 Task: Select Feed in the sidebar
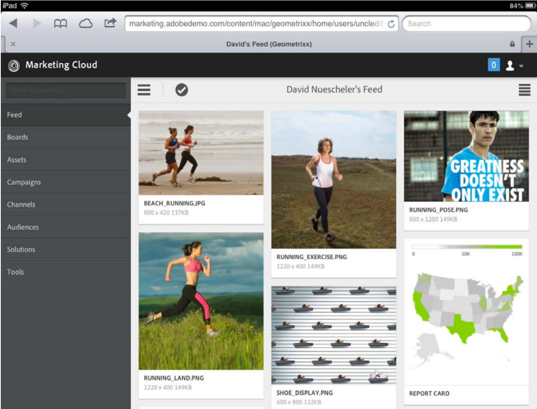point(66,115)
